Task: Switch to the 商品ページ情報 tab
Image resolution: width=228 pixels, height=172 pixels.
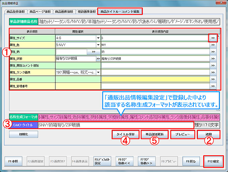Action: click(40, 12)
